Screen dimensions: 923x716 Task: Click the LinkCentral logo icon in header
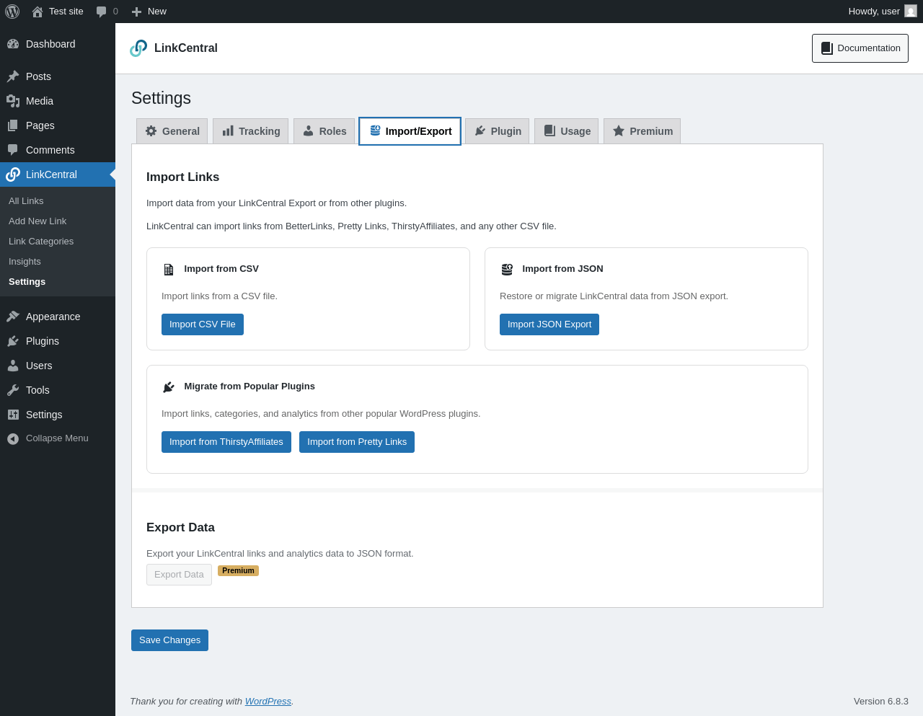(x=138, y=48)
